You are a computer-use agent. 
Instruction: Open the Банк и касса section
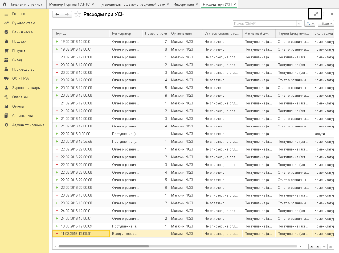coord(22,32)
